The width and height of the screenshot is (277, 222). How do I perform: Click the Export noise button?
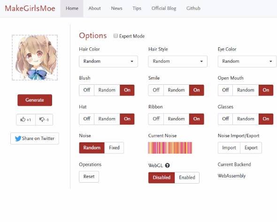pyautogui.click(x=251, y=148)
